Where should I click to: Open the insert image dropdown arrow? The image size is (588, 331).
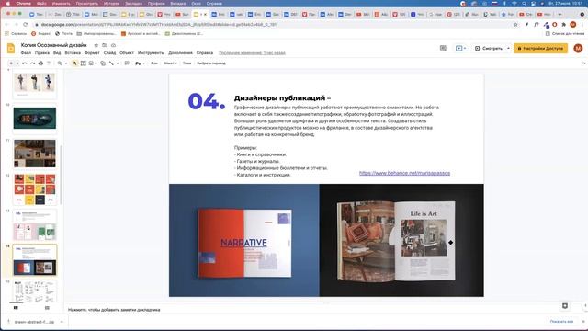click(96, 63)
